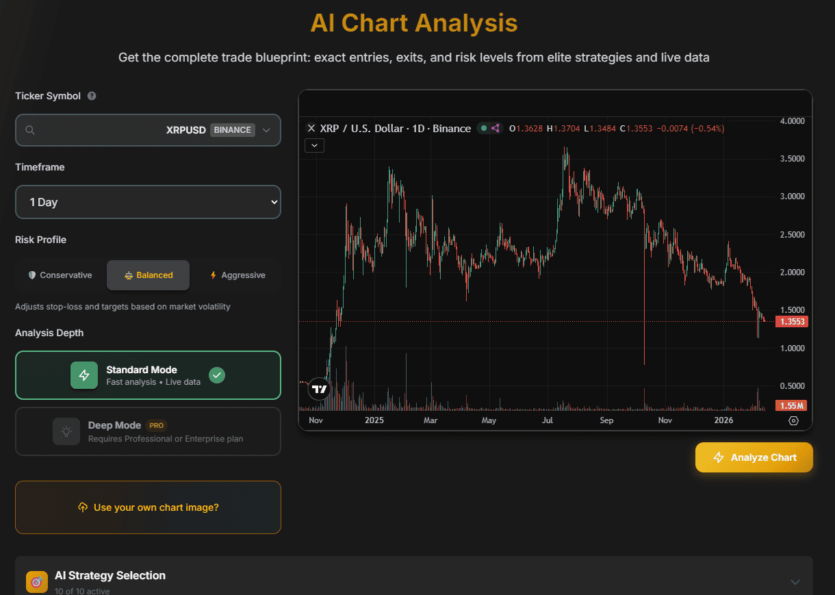Click the purple share-like indicator icon in chart legend
835x595 pixels.
pyautogui.click(x=496, y=128)
